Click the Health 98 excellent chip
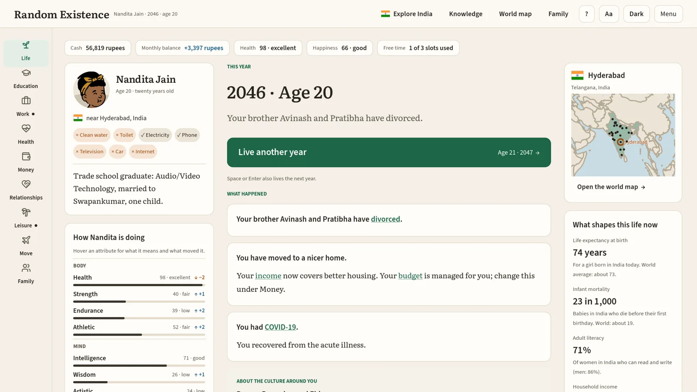 (268, 48)
